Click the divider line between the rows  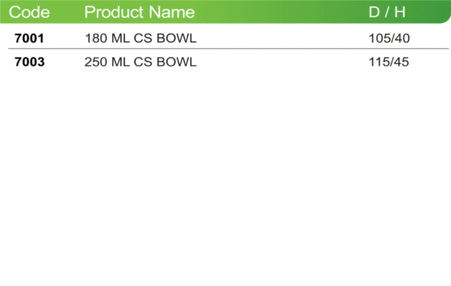[x=228, y=49]
